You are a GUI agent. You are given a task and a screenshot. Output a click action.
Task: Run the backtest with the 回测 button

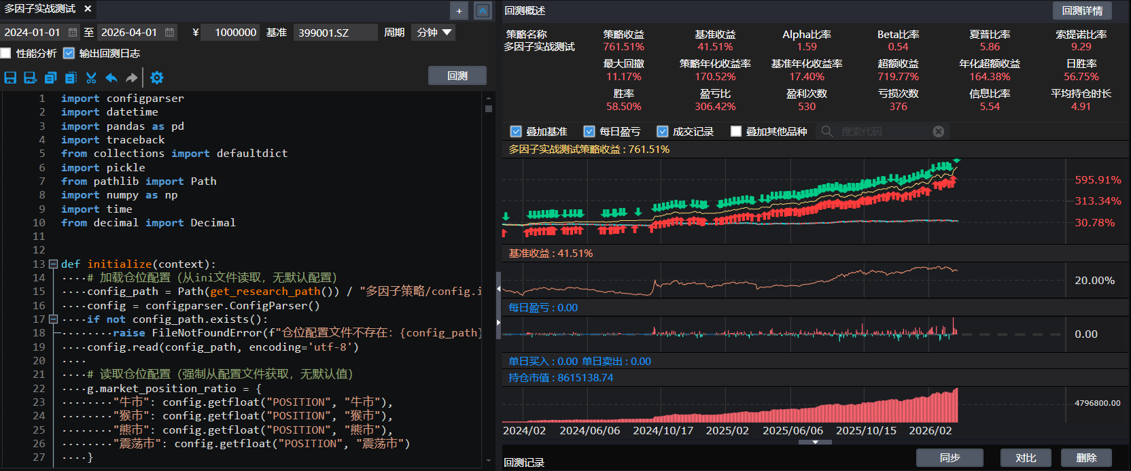tap(457, 75)
